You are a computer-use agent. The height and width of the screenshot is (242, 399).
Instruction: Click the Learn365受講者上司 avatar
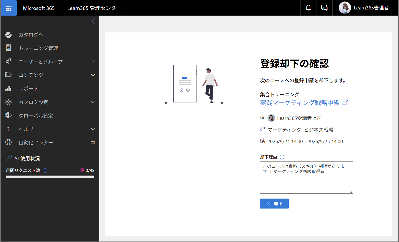tap(271, 118)
